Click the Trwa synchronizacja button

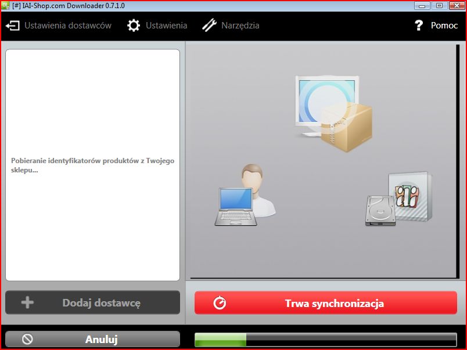[326, 303]
